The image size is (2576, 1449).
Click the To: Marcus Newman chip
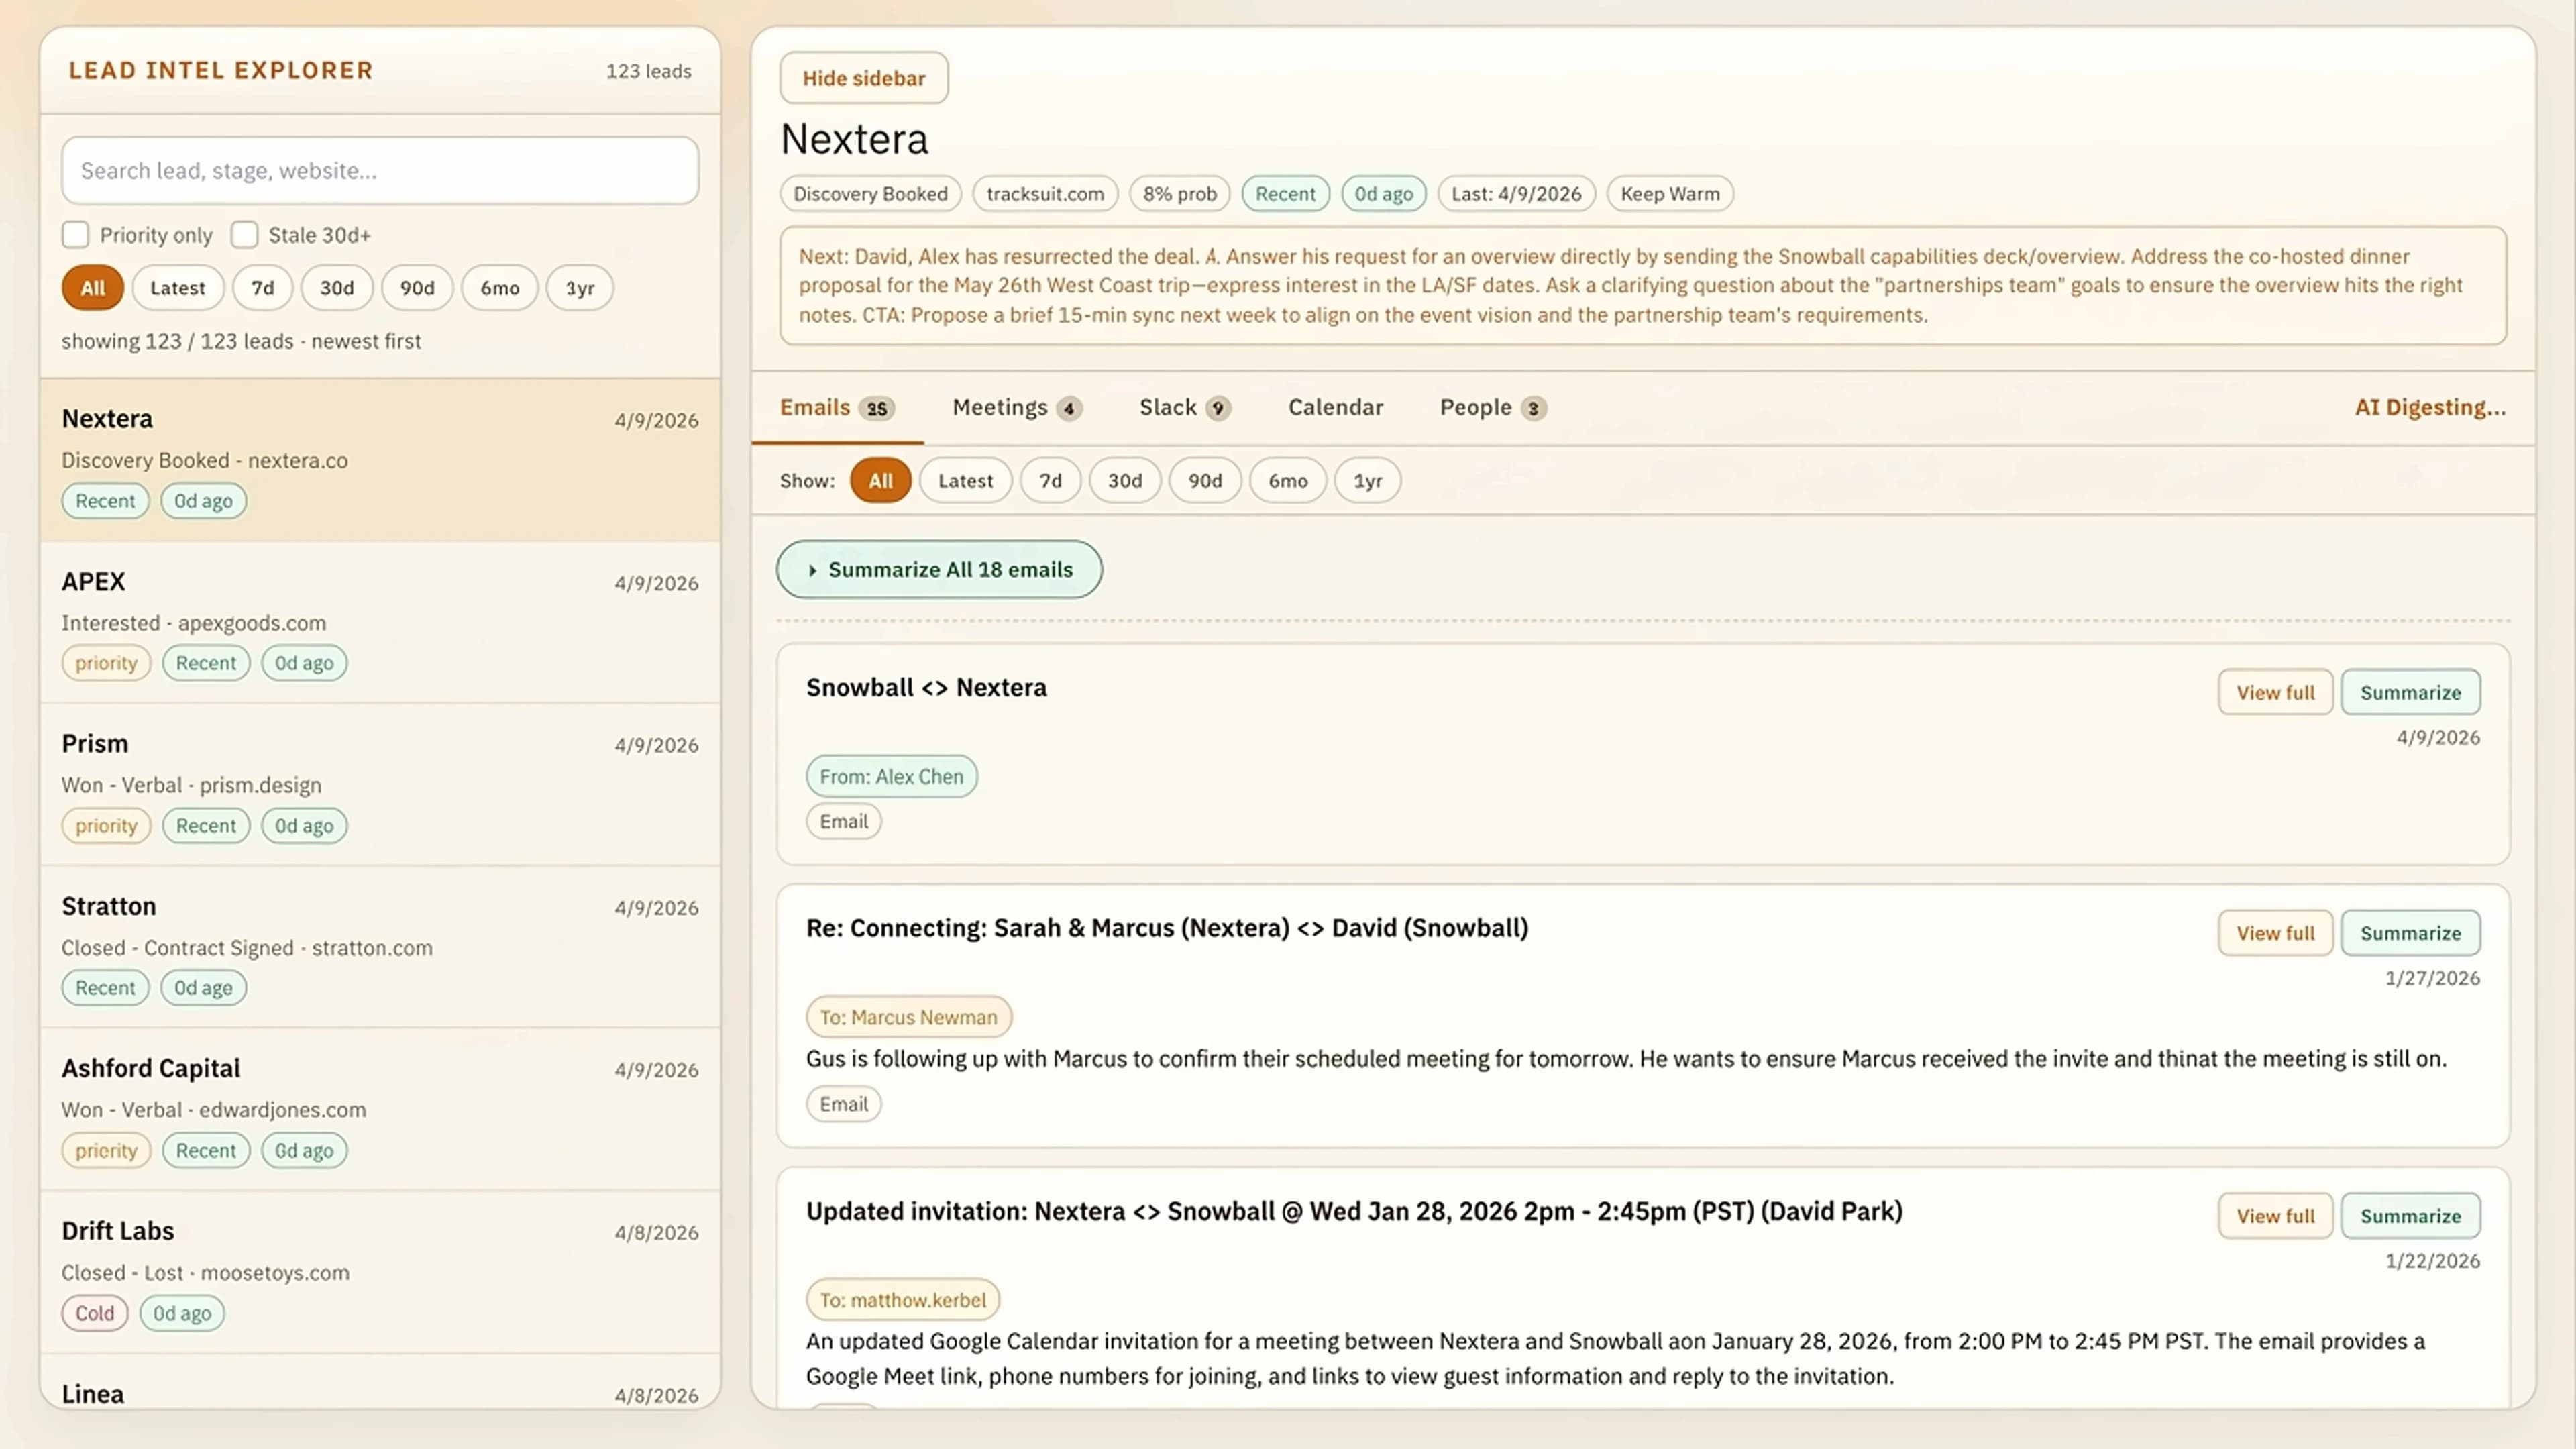tap(908, 1017)
